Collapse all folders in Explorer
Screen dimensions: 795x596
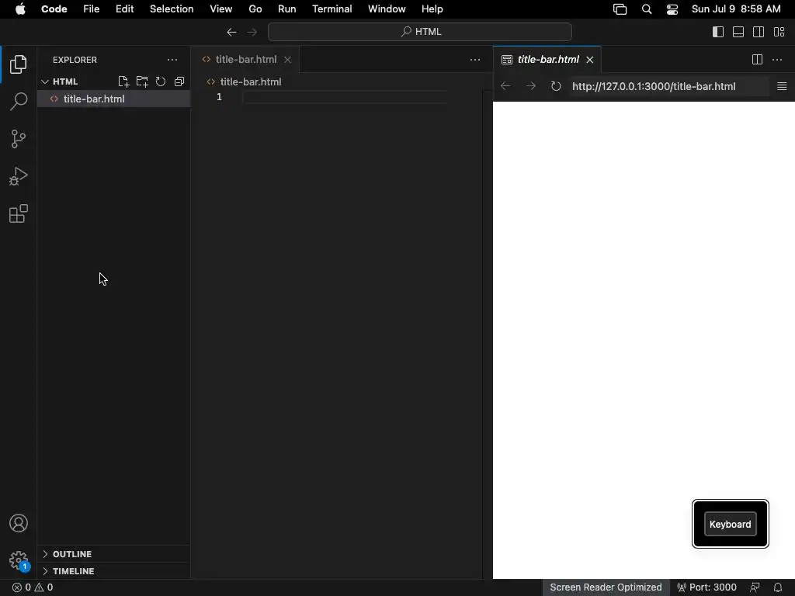click(x=179, y=81)
